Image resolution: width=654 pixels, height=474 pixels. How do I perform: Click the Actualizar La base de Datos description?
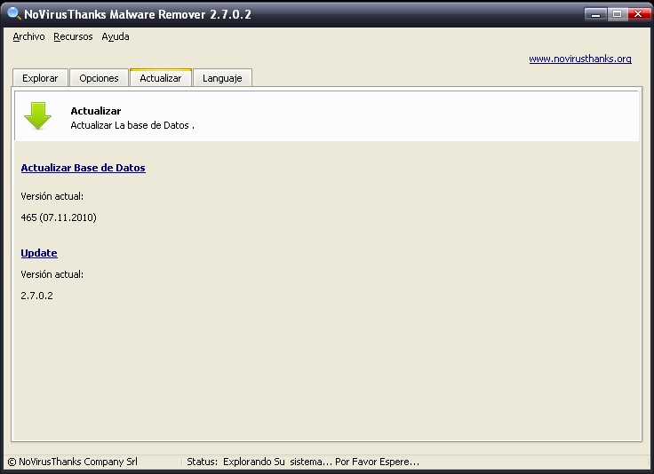[132, 125]
